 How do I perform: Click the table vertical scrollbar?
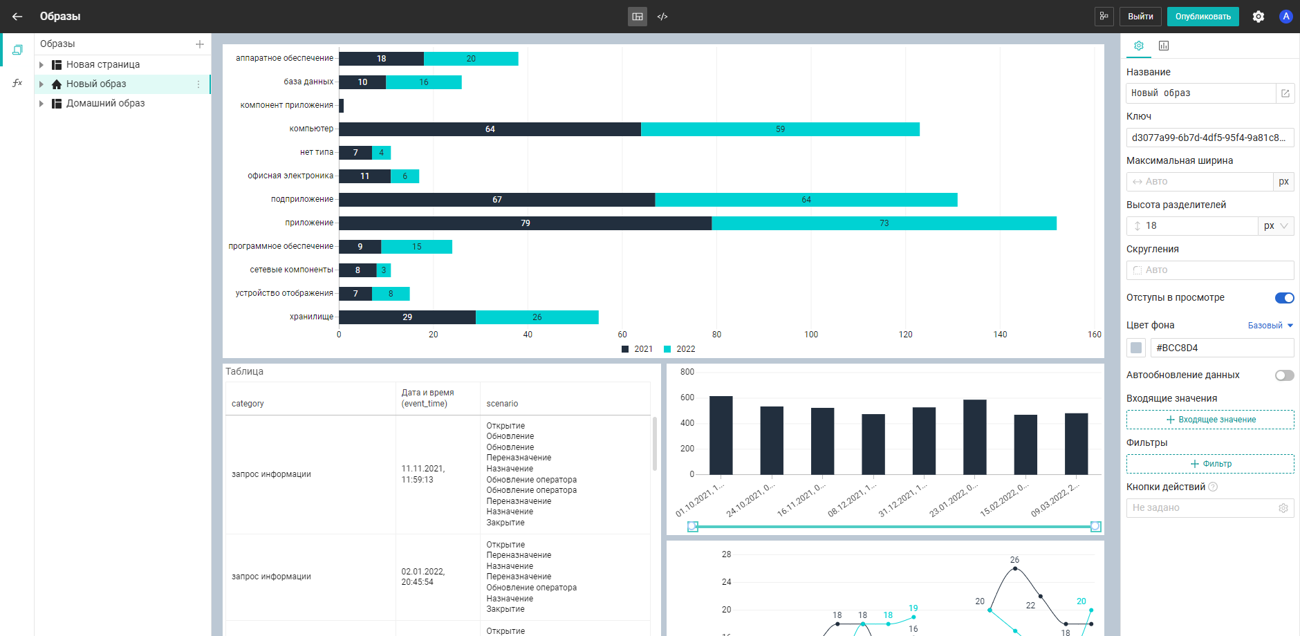(x=654, y=444)
